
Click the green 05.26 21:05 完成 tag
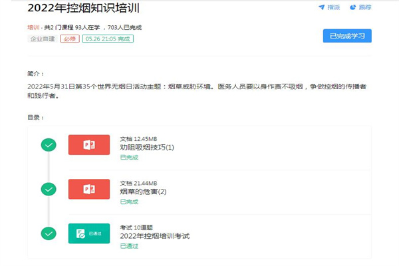pyautogui.click(x=108, y=39)
